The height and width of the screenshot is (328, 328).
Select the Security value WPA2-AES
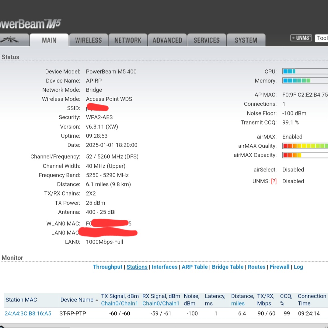pos(99,117)
